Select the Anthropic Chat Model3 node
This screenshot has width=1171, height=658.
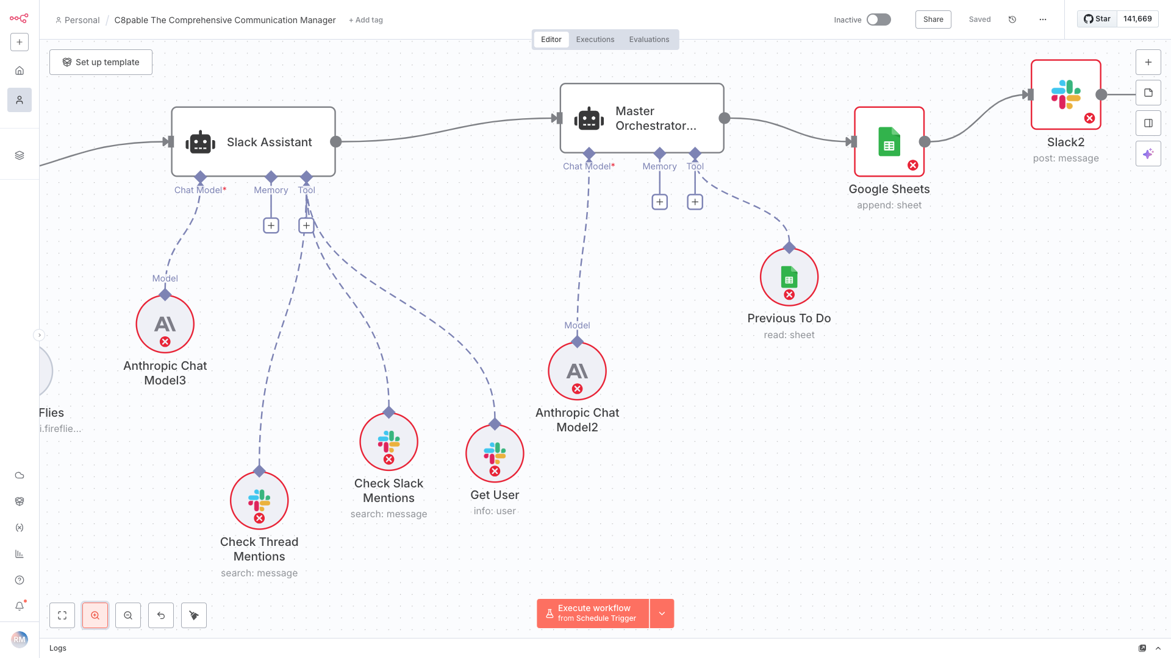[x=165, y=324]
